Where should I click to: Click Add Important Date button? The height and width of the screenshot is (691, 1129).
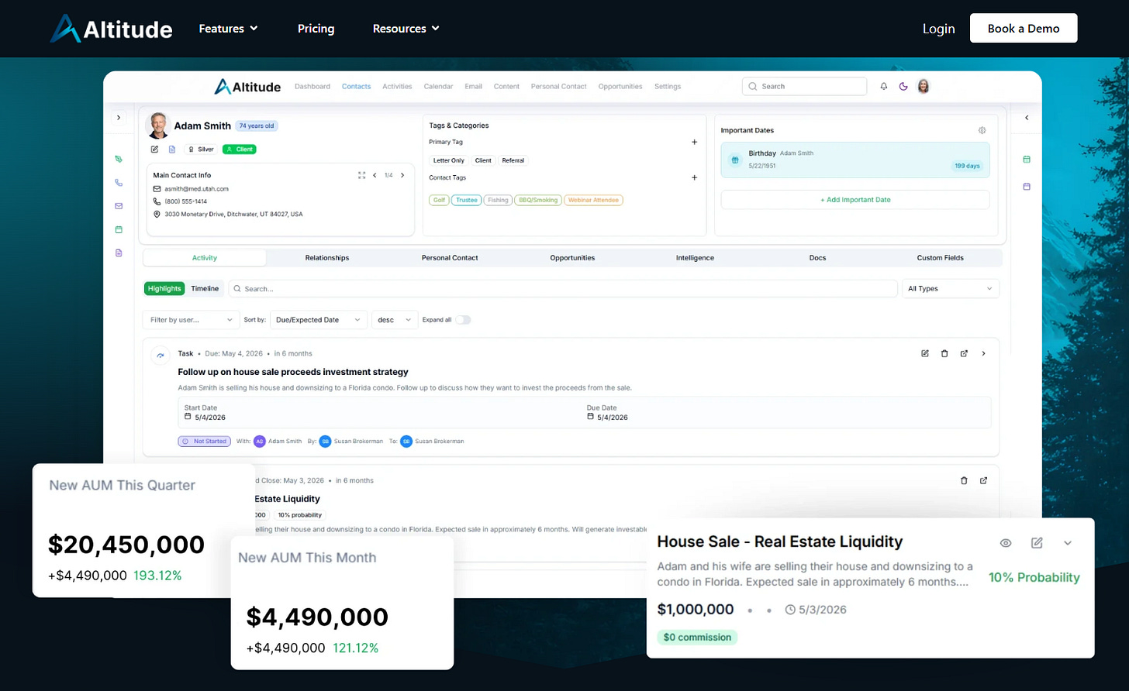[x=855, y=200]
